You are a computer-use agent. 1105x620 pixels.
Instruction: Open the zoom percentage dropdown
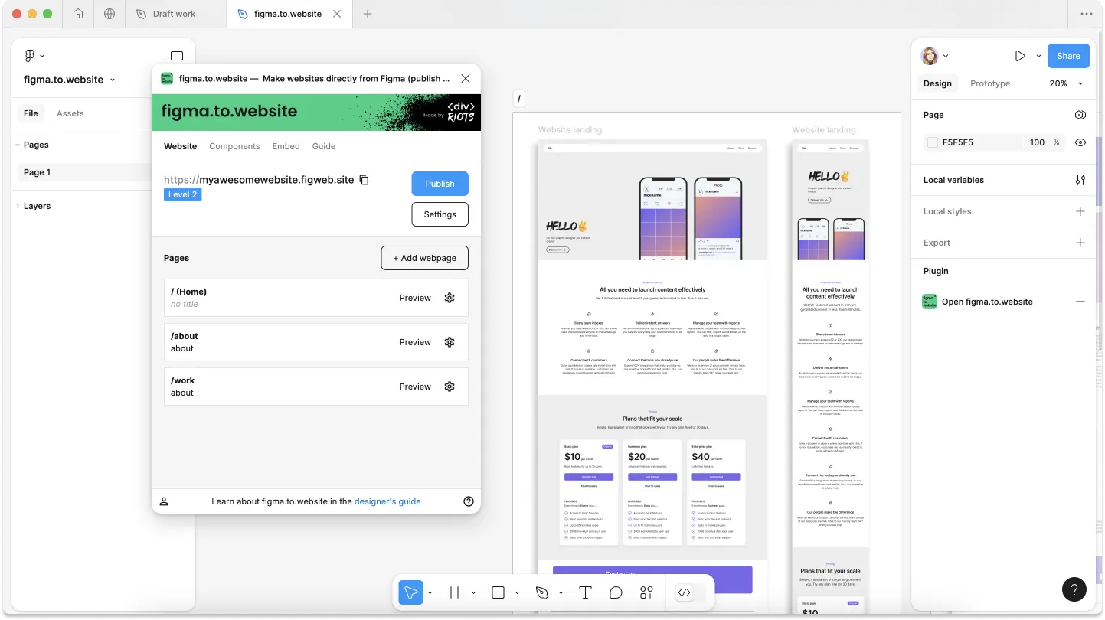[1067, 83]
